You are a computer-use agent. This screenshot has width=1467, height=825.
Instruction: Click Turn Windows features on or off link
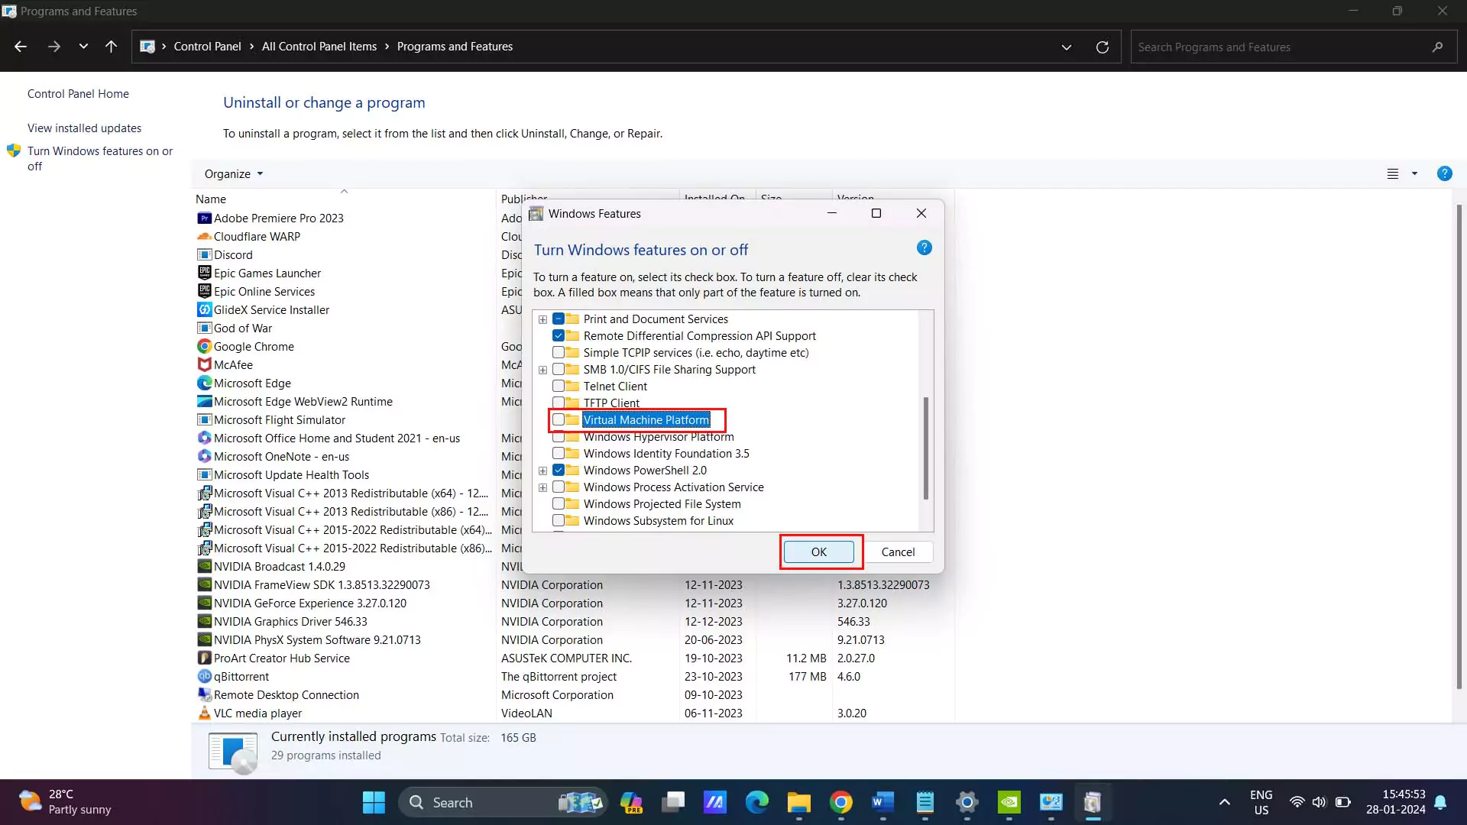(x=101, y=158)
